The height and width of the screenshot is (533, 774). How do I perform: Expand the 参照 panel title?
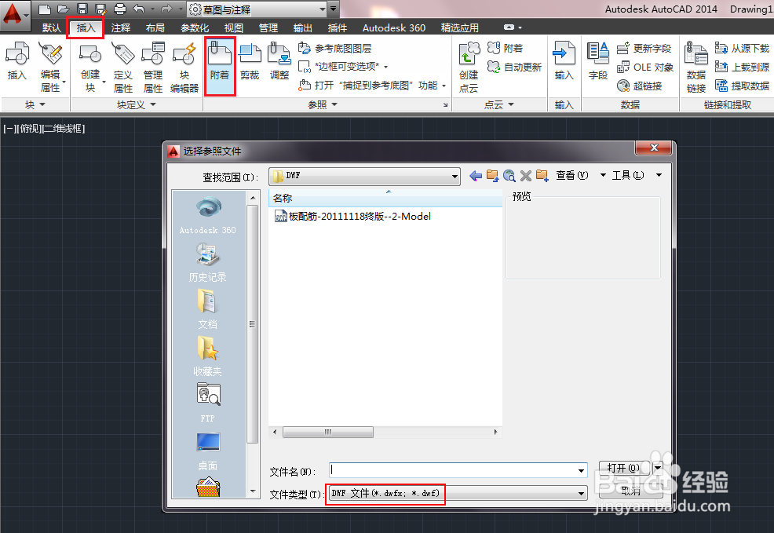pos(323,104)
